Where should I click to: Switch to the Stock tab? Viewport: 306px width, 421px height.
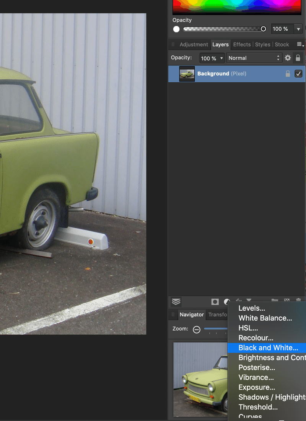[x=282, y=44]
